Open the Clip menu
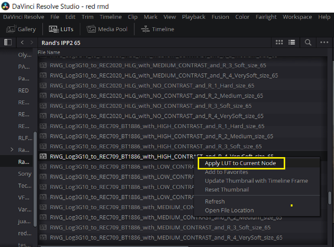This screenshot has height=247, width=334. [132, 17]
